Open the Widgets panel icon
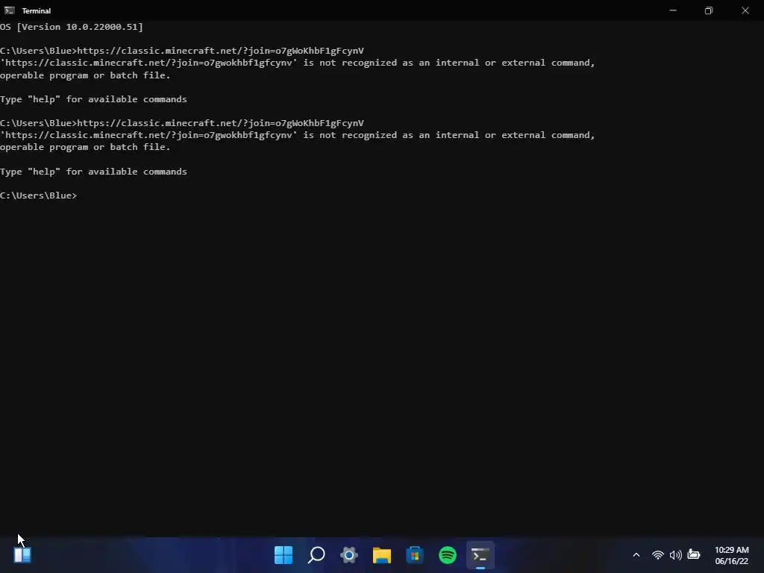The width and height of the screenshot is (764, 573). pyautogui.click(x=22, y=554)
